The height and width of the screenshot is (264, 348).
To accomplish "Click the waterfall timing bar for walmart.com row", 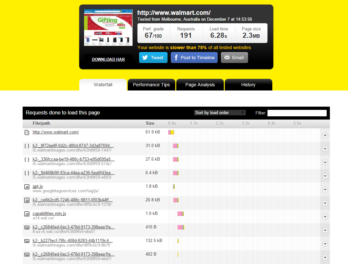I will pyautogui.click(x=171, y=132).
